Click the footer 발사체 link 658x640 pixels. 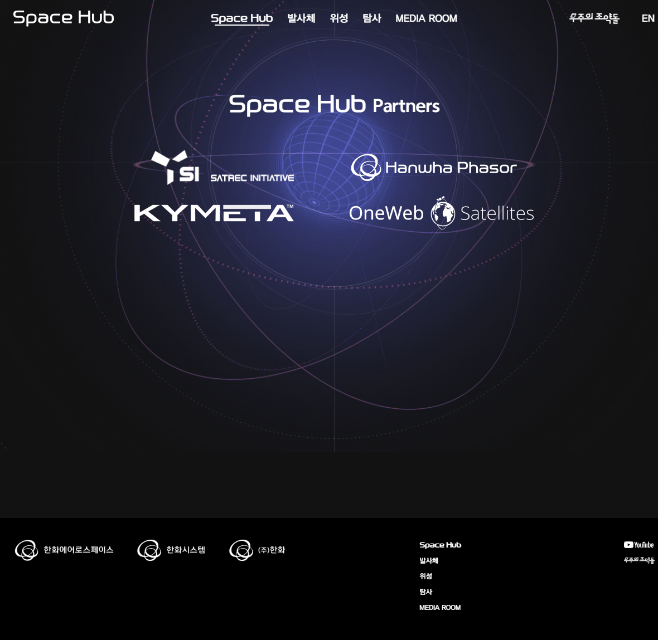tap(429, 560)
